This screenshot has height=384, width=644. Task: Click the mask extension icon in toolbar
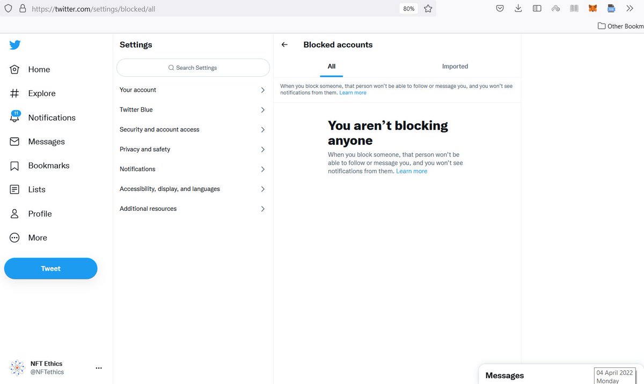pos(555,9)
